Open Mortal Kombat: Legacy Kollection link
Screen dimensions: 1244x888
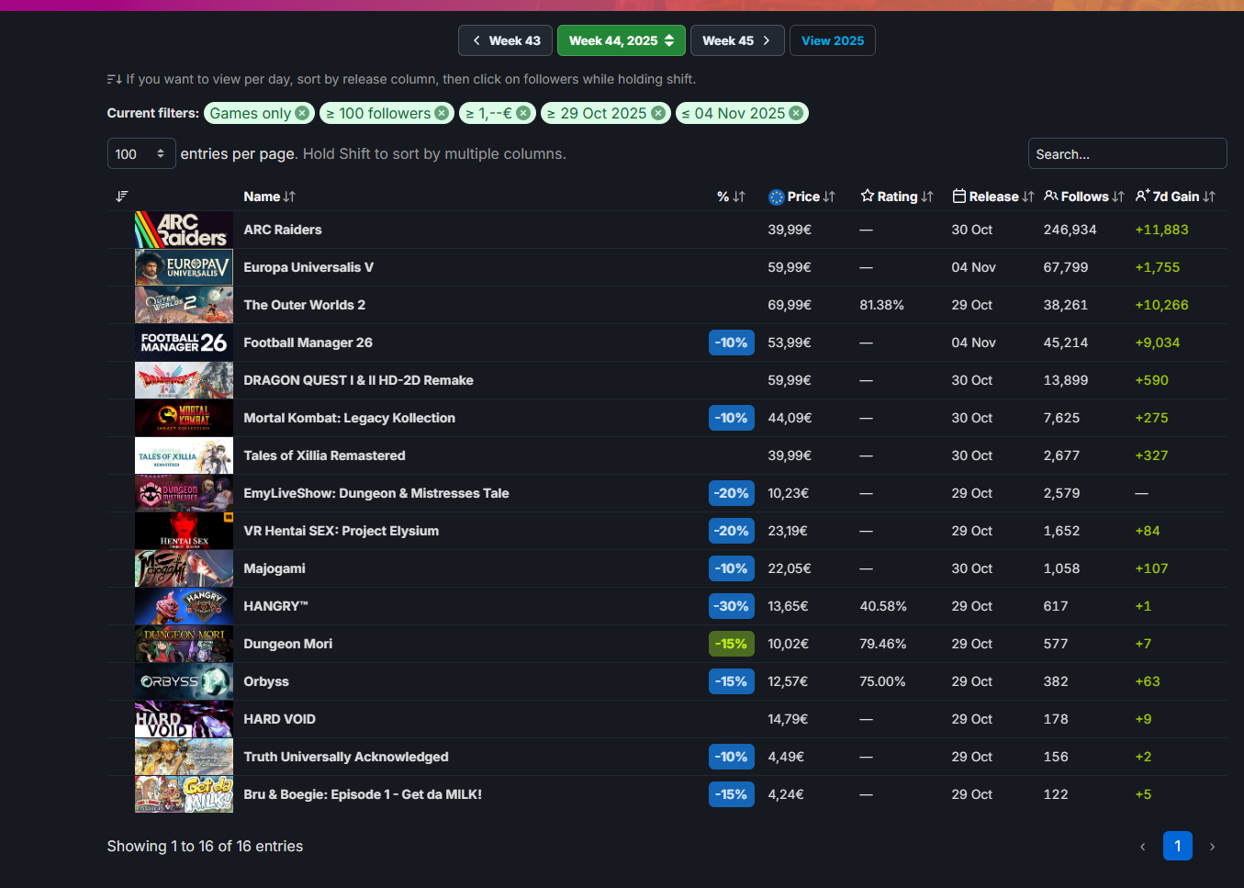tap(350, 418)
